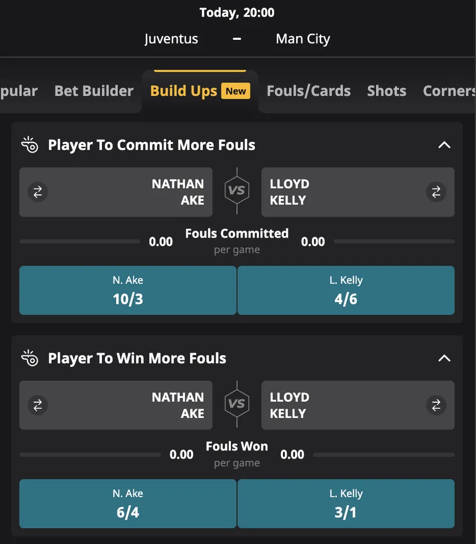Swap Nathan Ake in the Fouls Won matchup

pyautogui.click(x=38, y=405)
